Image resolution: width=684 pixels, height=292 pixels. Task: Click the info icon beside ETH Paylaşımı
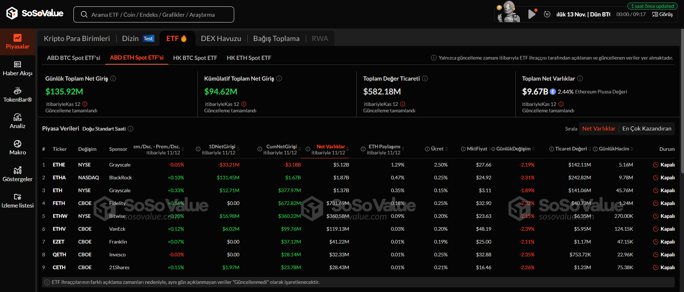point(363,149)
